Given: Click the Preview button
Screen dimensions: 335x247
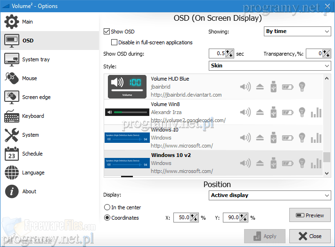Looking at the screenshot, I should [x=310, y=215].
